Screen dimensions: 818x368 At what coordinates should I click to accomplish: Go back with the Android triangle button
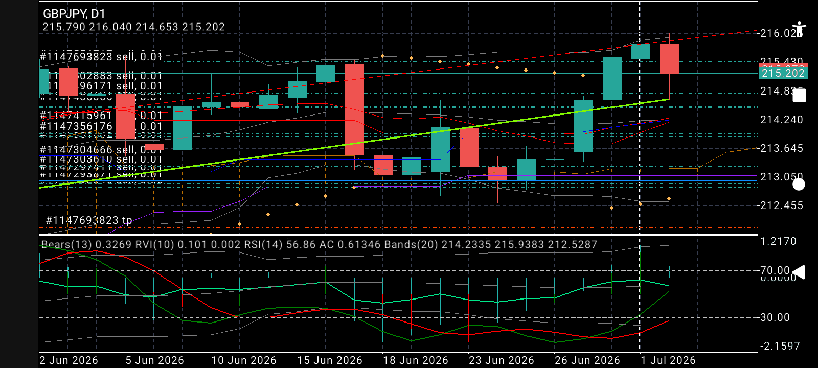tap(798, 272)
